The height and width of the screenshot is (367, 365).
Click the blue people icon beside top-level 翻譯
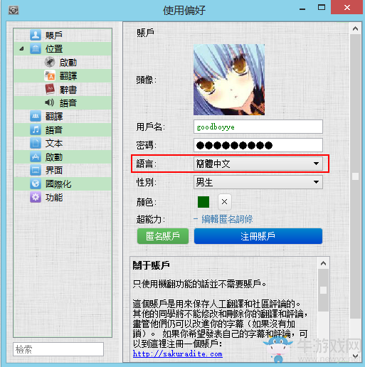36,116
